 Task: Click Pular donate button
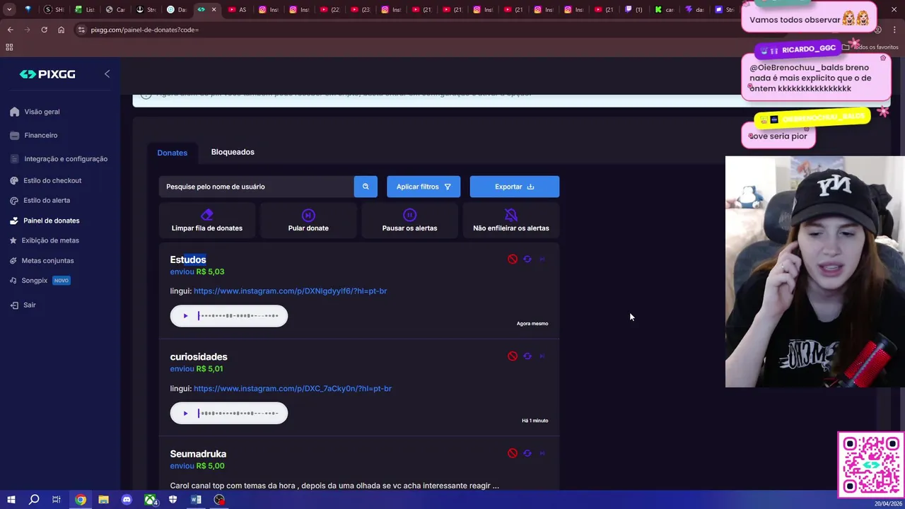coord(308,221)
